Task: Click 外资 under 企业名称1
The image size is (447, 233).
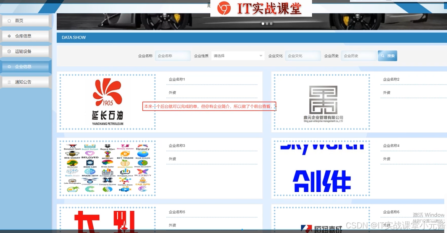Action: coord(172,93)
